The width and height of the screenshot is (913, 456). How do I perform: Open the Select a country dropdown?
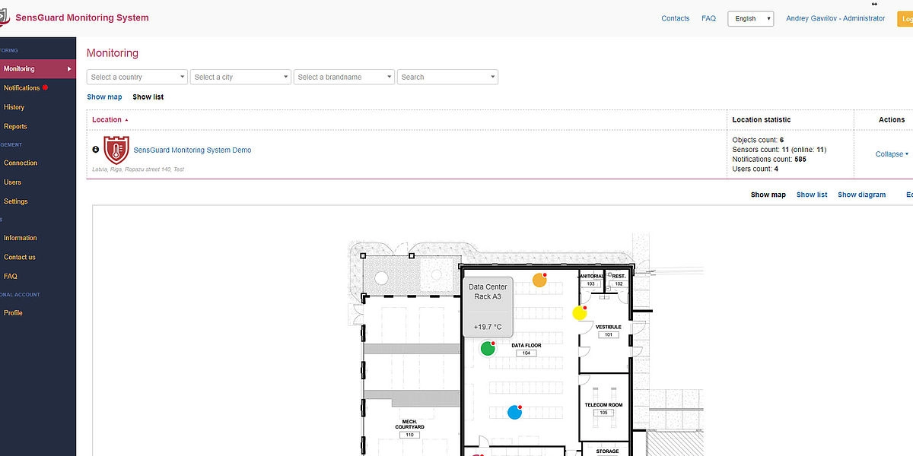[x=137, y=77]
